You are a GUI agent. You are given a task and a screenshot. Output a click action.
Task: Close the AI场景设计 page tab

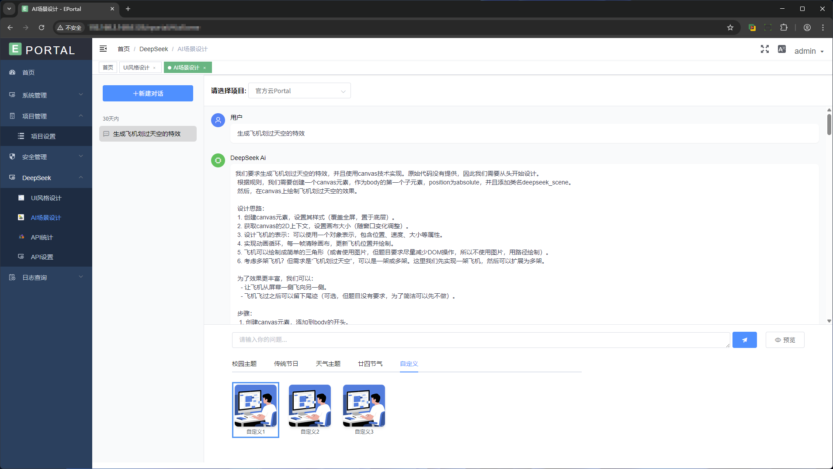point(205,68)
